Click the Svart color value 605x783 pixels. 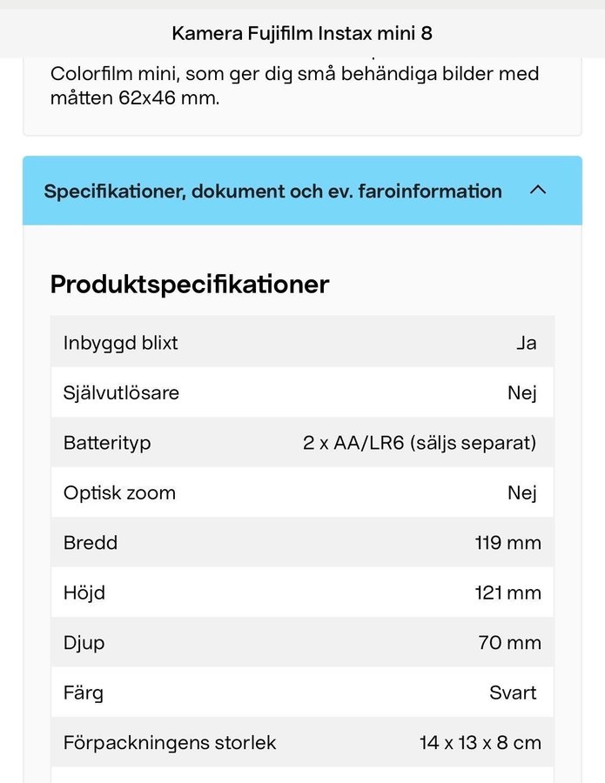tap(513, 693)
